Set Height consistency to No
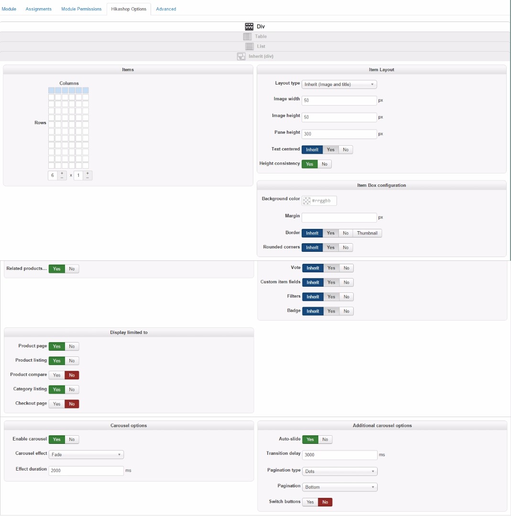511x516 pixels. tap(325, 164)
